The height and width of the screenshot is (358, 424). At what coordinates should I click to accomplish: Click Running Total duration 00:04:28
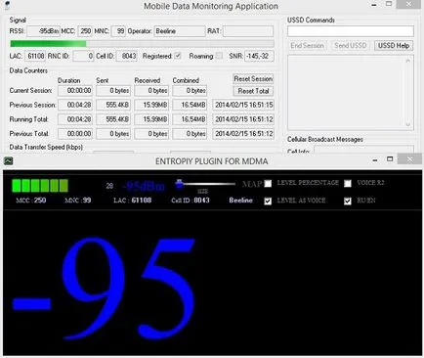coord(75,119)
